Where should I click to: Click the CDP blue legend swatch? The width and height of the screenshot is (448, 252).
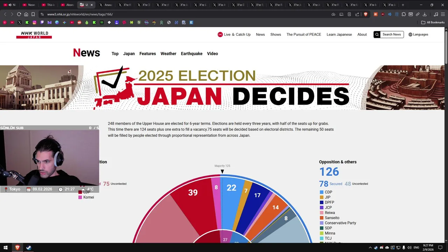tap(321, 192)
